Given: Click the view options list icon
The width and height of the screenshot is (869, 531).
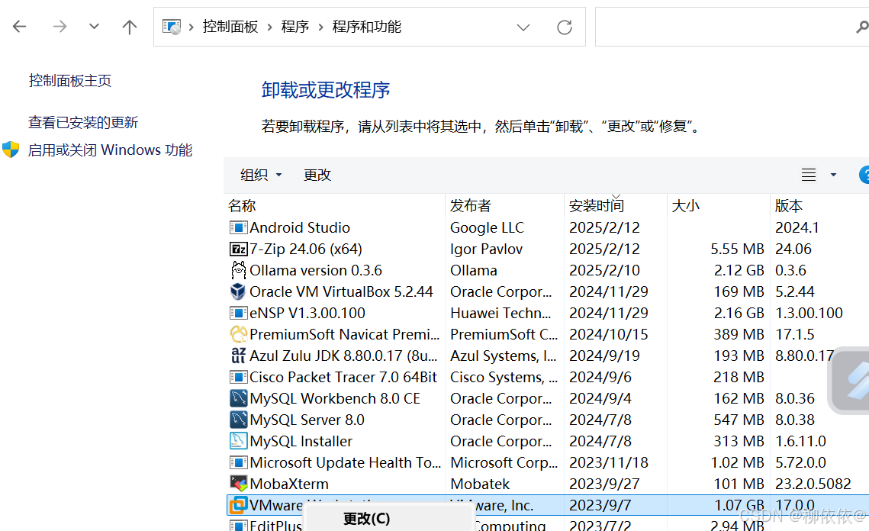Looking at the screenshot, I should tap(809, 175).
